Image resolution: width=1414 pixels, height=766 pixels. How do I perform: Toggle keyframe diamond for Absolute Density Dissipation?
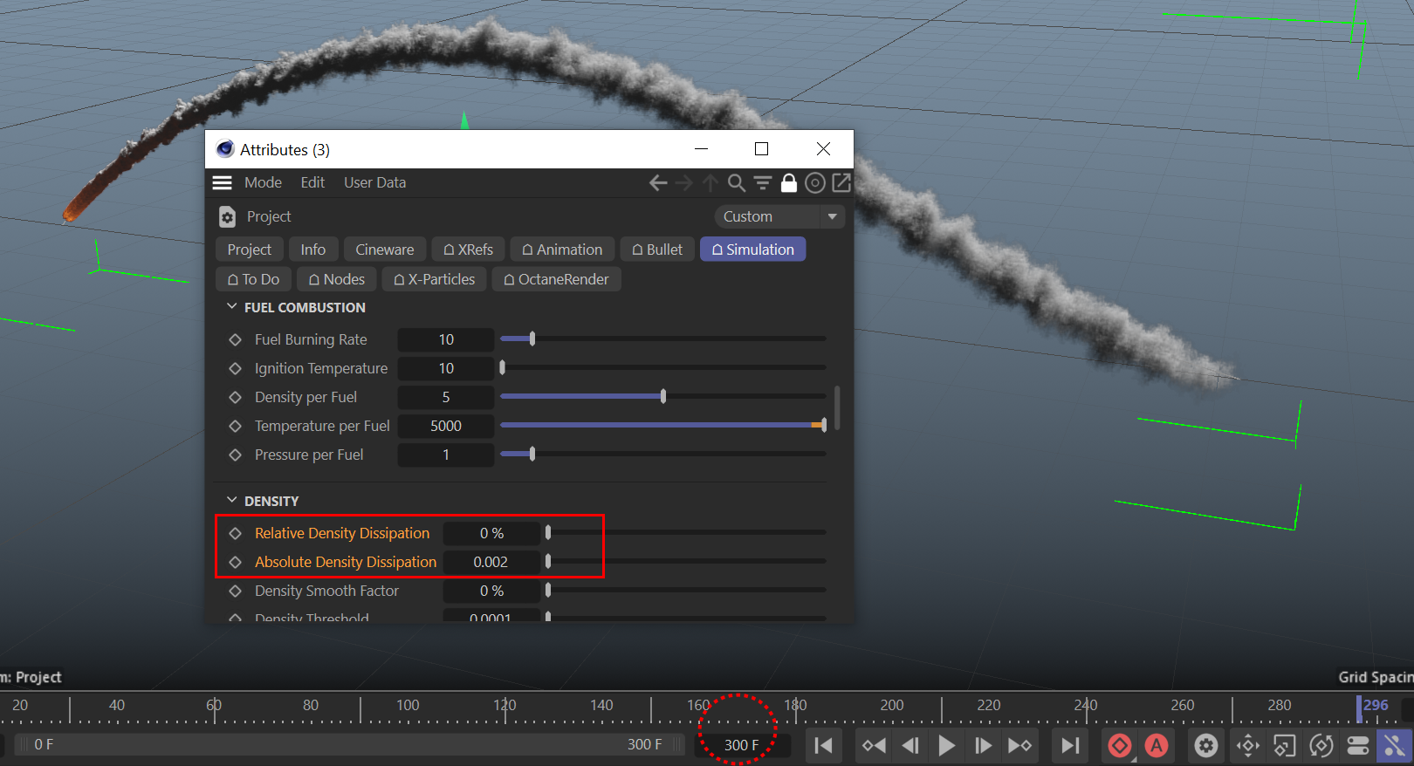(235, 562)
